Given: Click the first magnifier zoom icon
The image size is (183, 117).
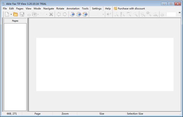Looking at the screenshot, I should [117, 14].
